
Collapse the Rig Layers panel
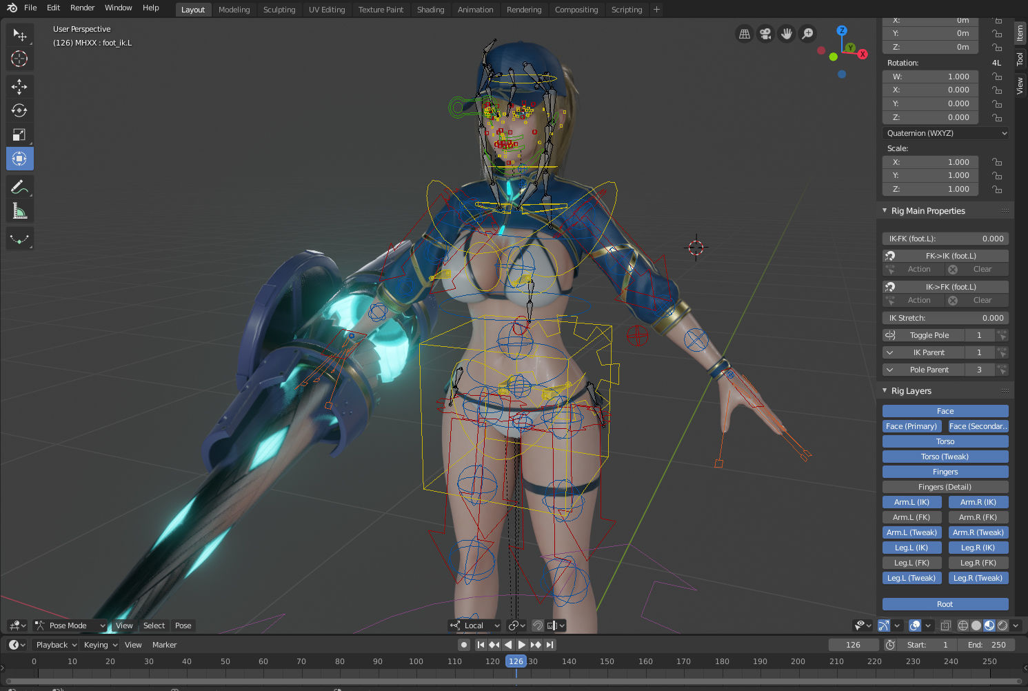885,391
